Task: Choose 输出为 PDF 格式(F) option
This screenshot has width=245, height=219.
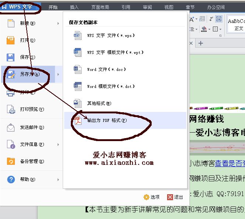Action: click(125, 120)
